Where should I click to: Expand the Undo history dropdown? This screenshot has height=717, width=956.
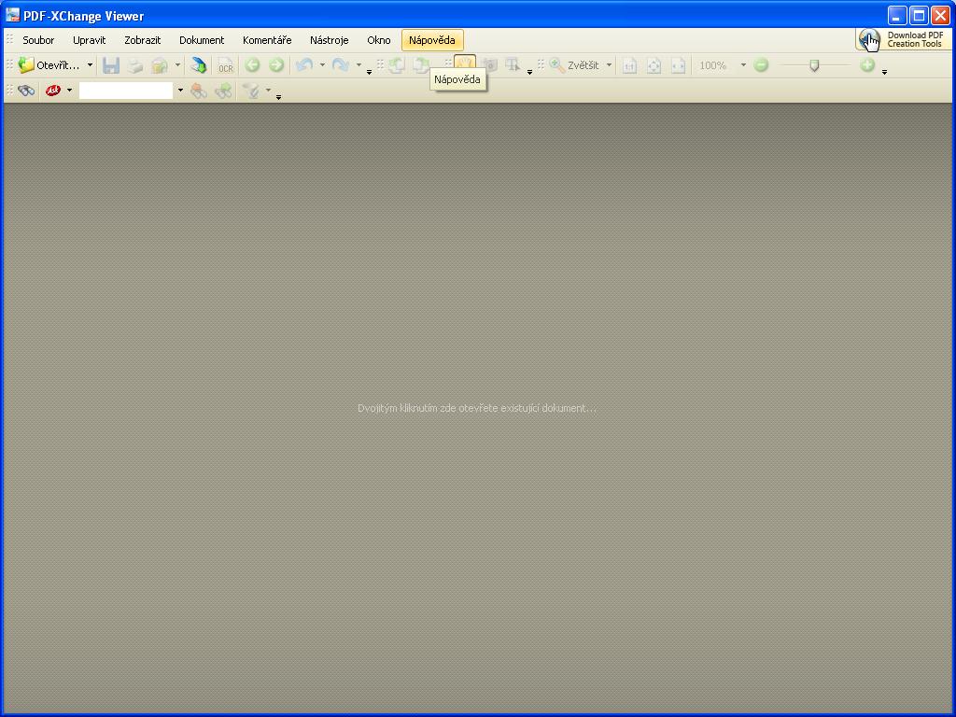click(322, 65)
